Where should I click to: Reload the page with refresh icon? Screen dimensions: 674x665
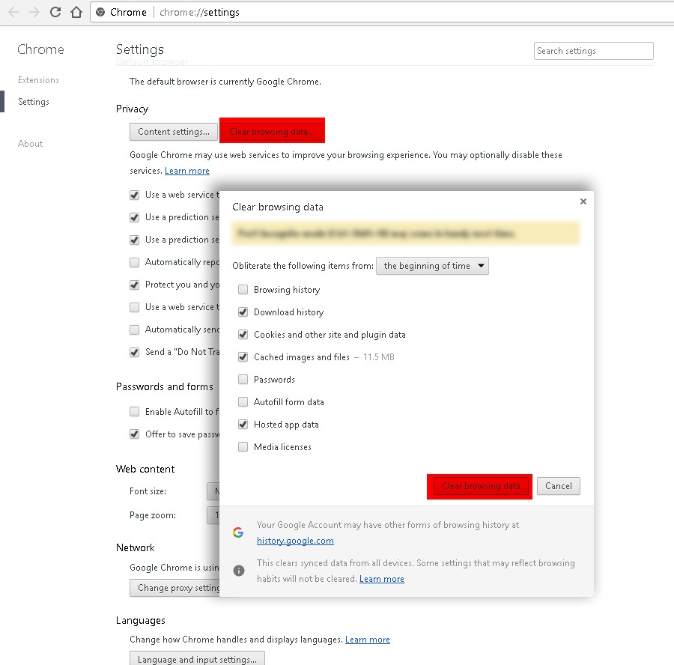[x=55, y=12]
